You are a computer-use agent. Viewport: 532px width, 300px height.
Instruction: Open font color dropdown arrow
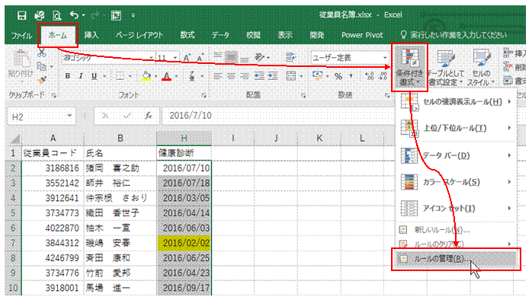click(x=176, y=76)
